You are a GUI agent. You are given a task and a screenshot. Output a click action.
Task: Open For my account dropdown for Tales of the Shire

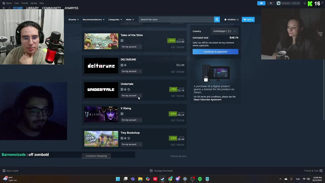[131, 47]
